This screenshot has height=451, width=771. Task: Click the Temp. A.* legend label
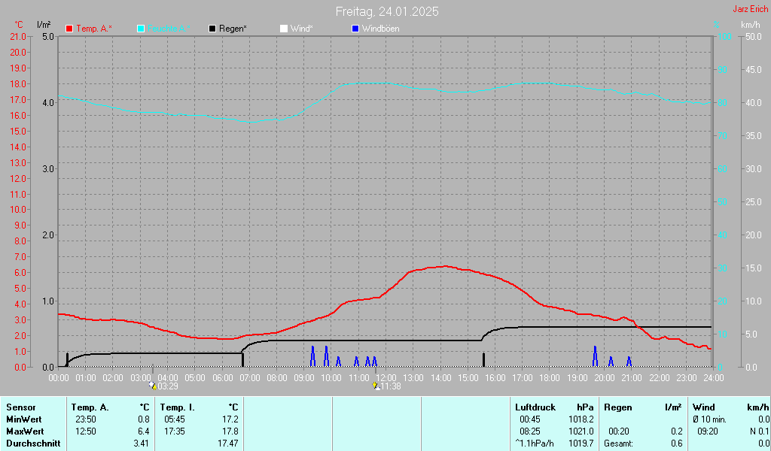click(94, 29)
